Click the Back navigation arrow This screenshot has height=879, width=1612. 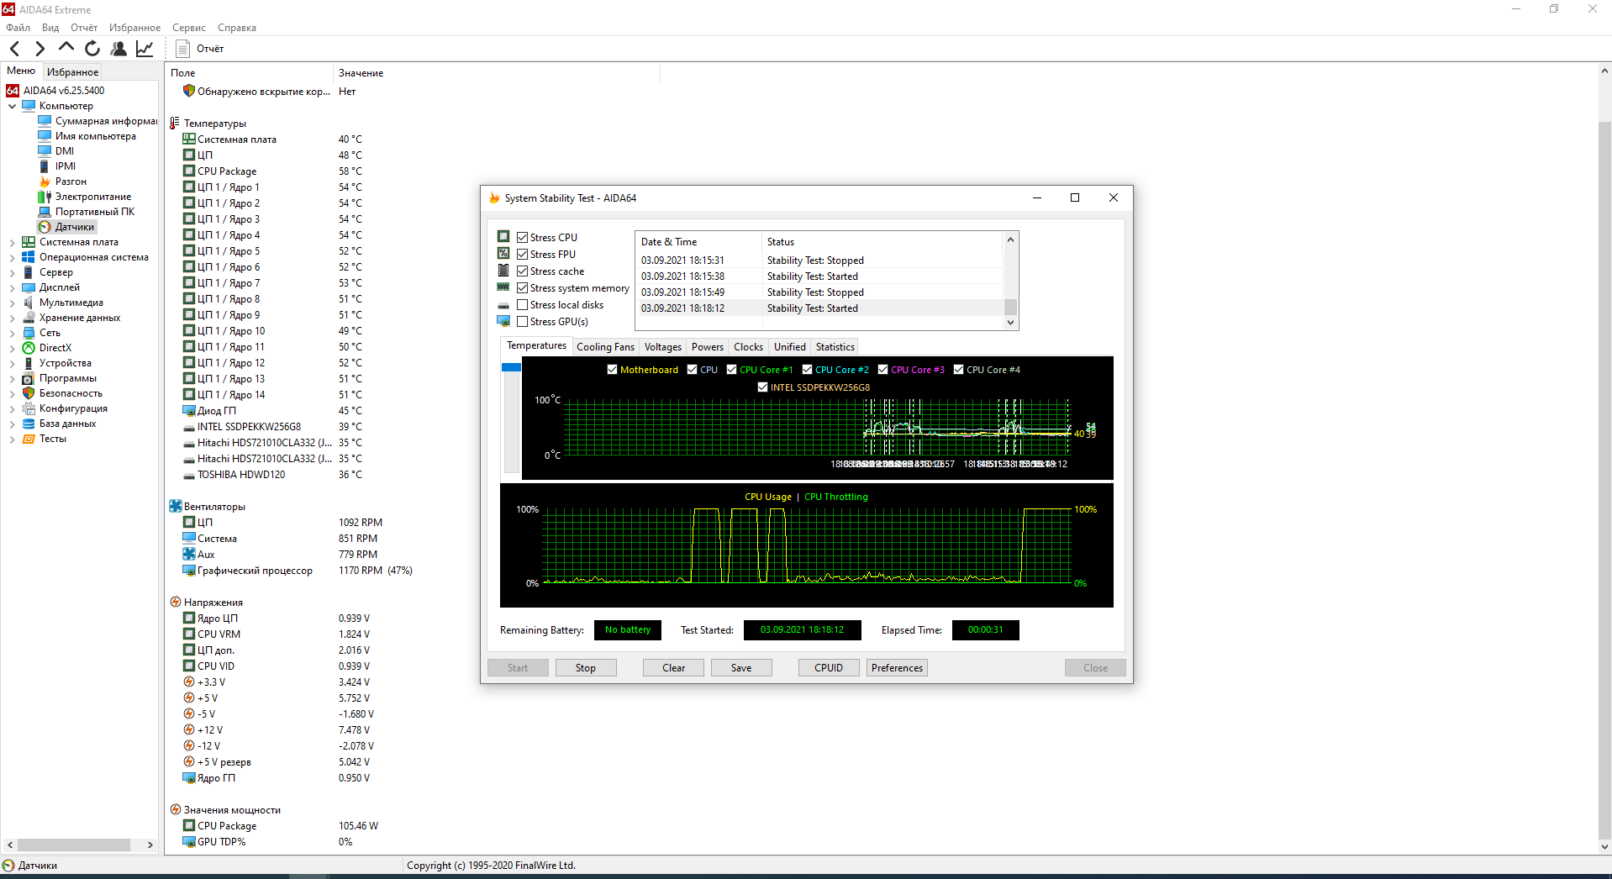14,49
